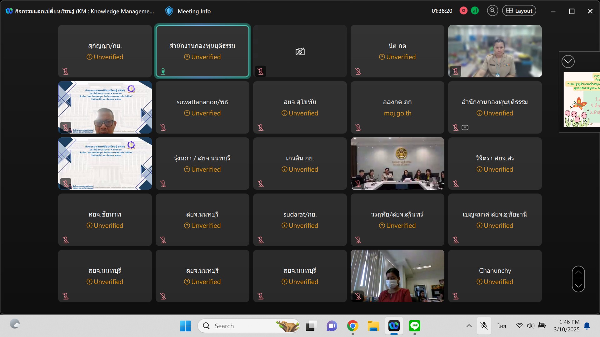600x337 pixels.
Task: Open the Layout options menu
Action: tap(519, 11)
